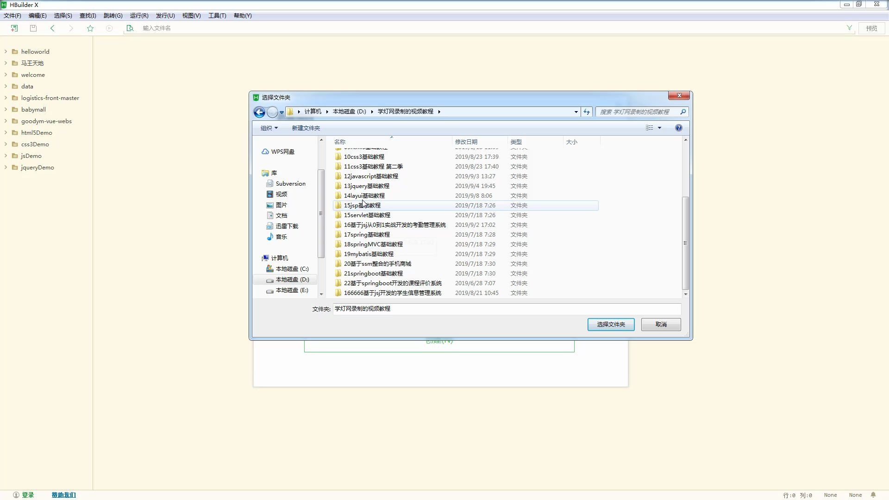Image resolution: width=889 pixels, height=500 pixels.
Task: Click the 选择文件夹 button
Action: pyautogui.click(x=611, y=325)
